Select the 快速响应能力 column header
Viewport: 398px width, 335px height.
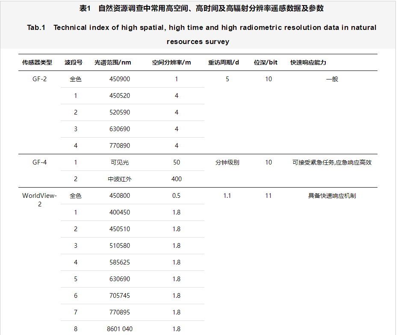[x=308, y=62]
